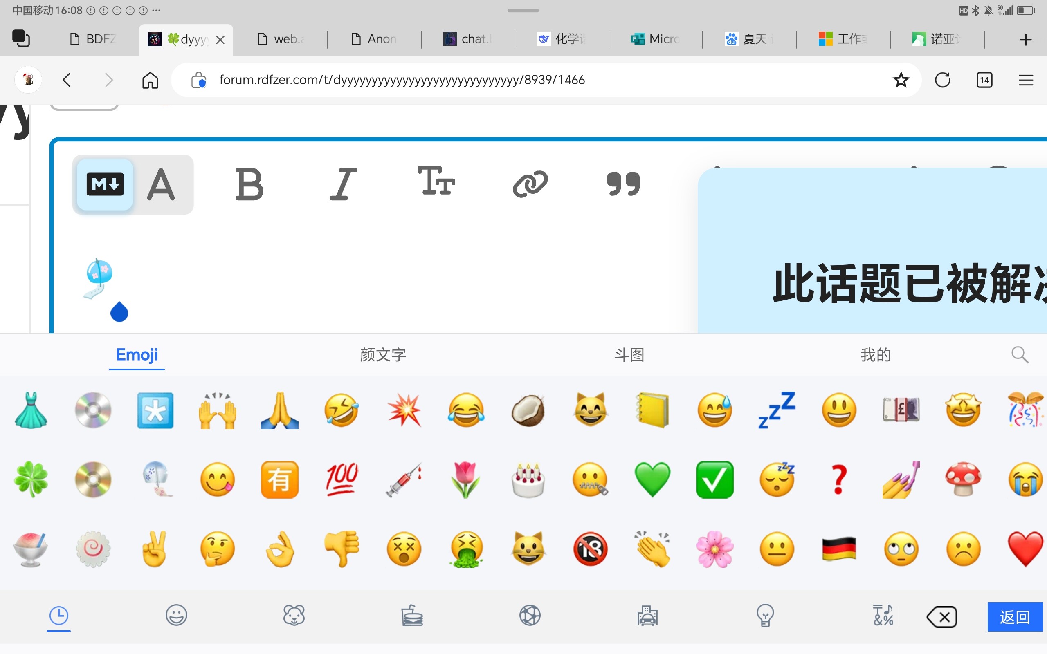The width and height of the screenshot is (1047, 654).
Task: Open emoji search with the magnifier icon
Action: (1020, 355)
